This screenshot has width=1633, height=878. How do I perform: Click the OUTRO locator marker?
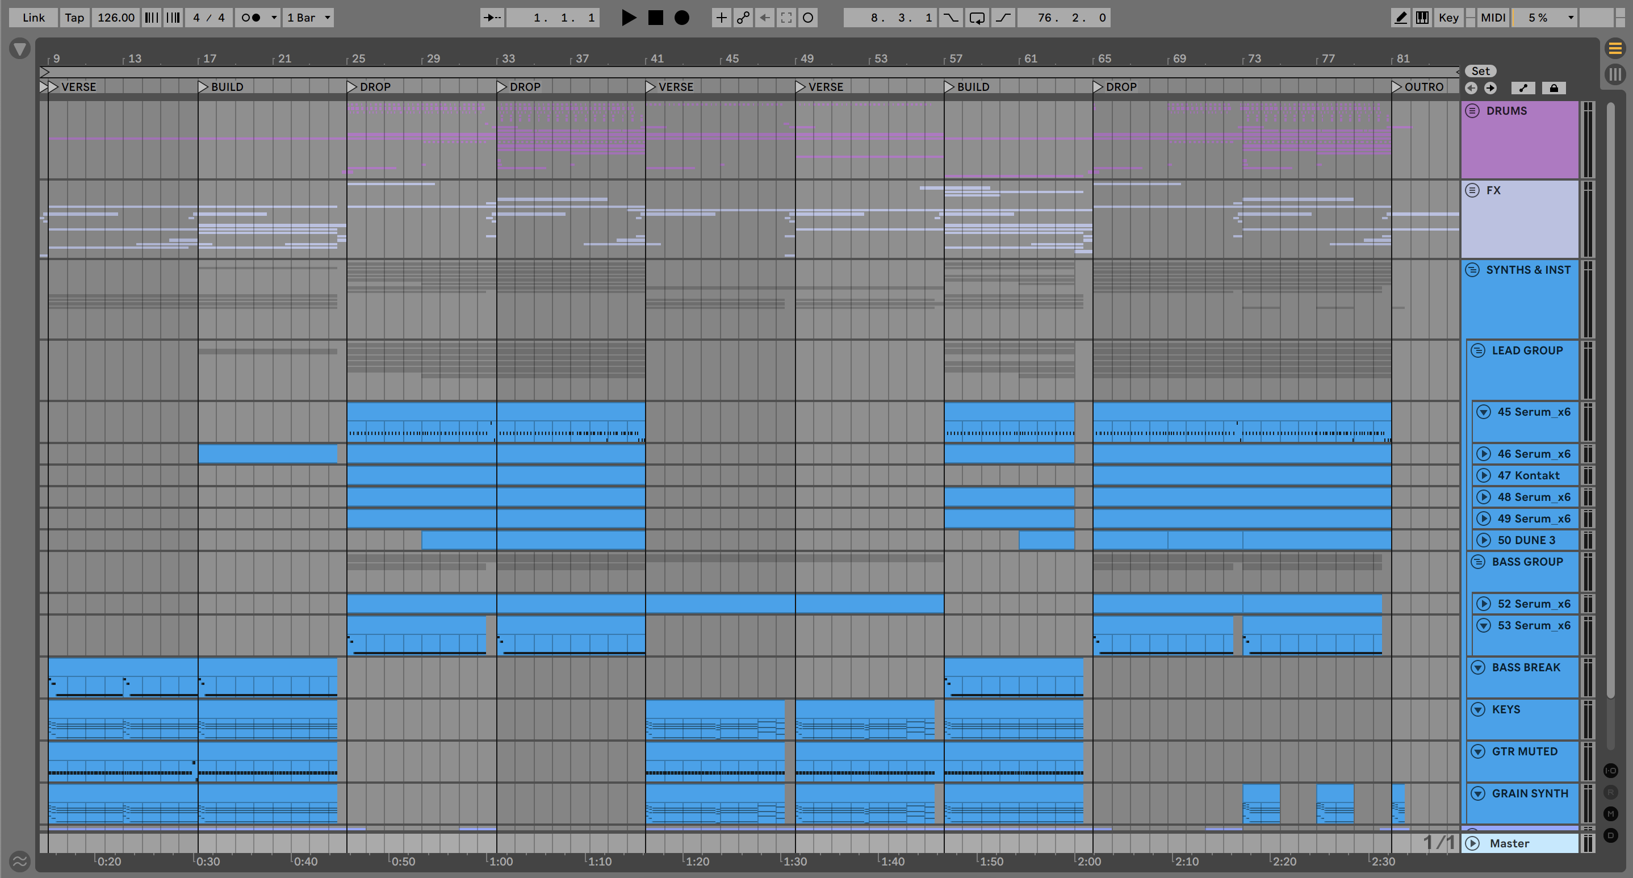tap(1397, 87)
